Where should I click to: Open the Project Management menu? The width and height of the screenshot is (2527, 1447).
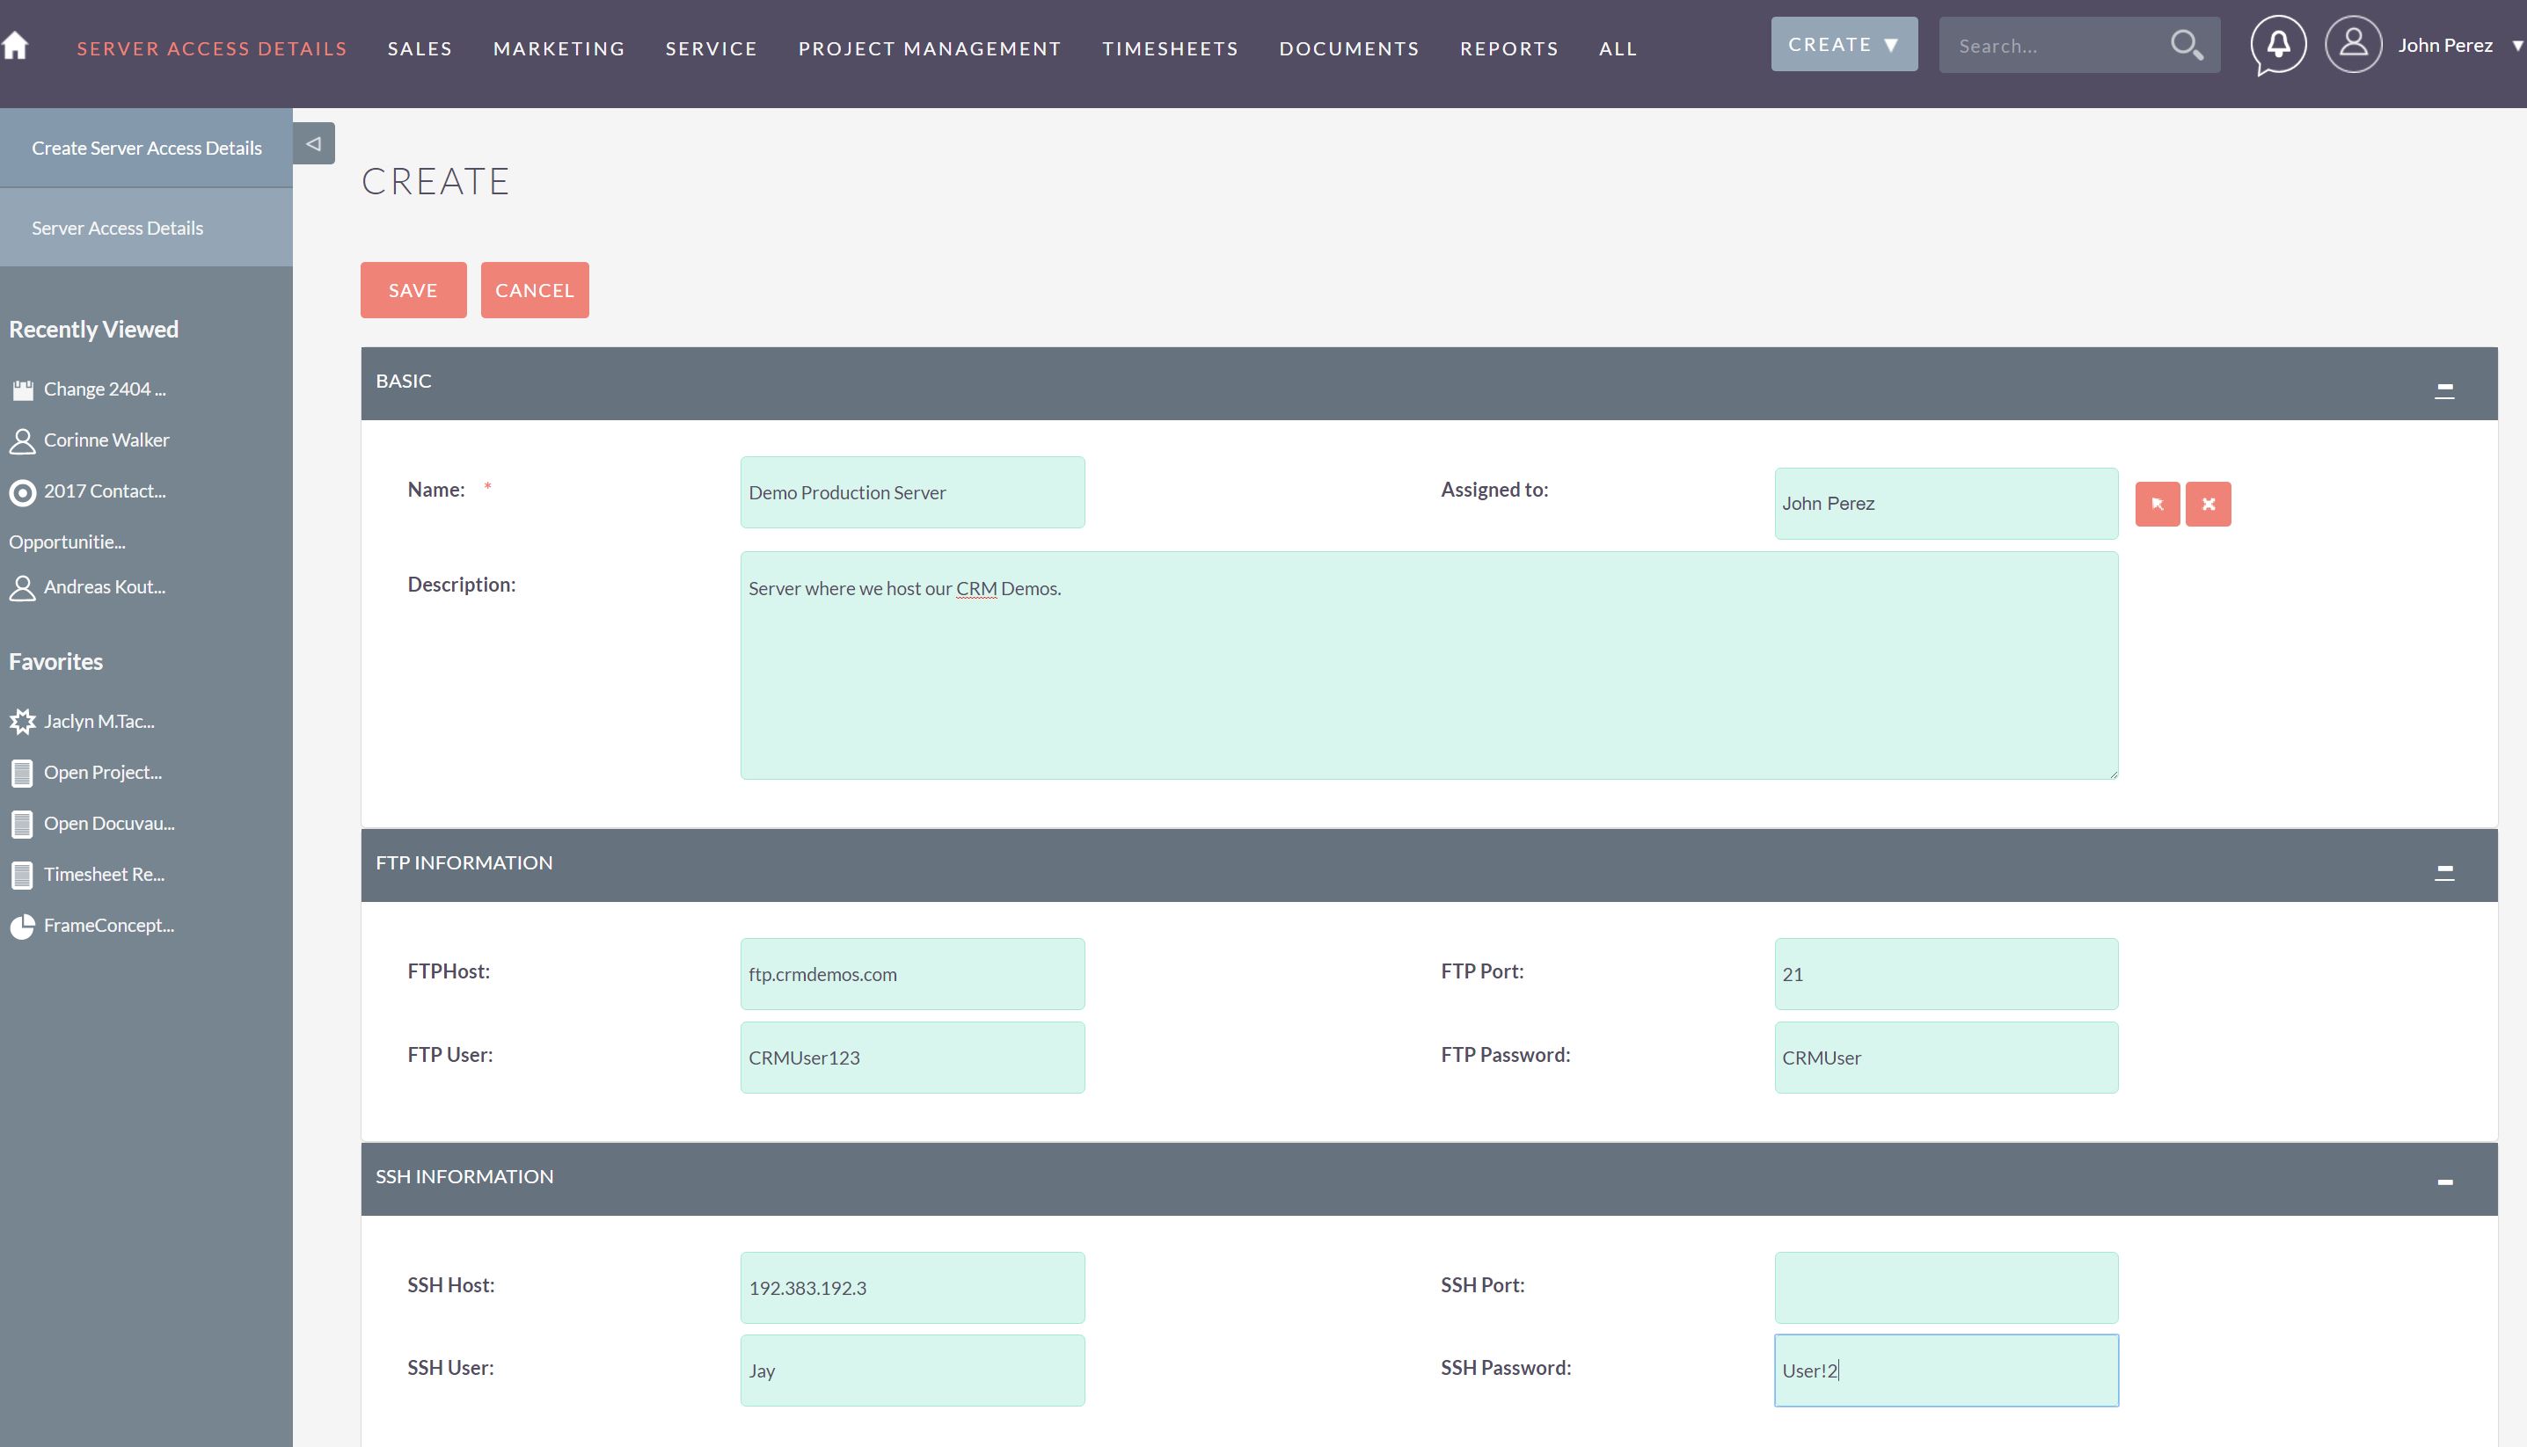coord(930,48)
